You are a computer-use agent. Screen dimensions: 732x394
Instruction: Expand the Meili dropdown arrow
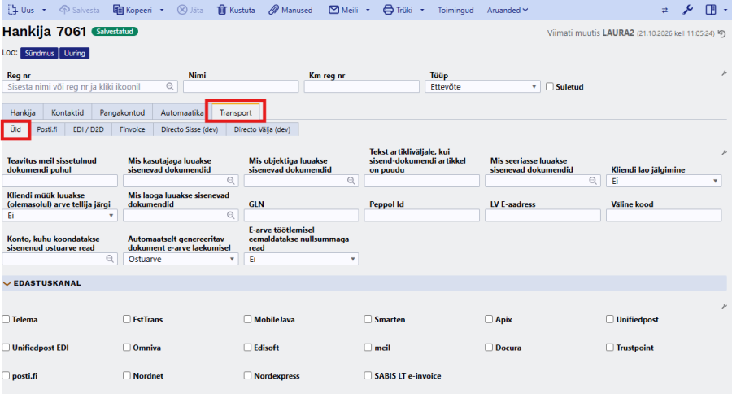(x=368, y=10)
